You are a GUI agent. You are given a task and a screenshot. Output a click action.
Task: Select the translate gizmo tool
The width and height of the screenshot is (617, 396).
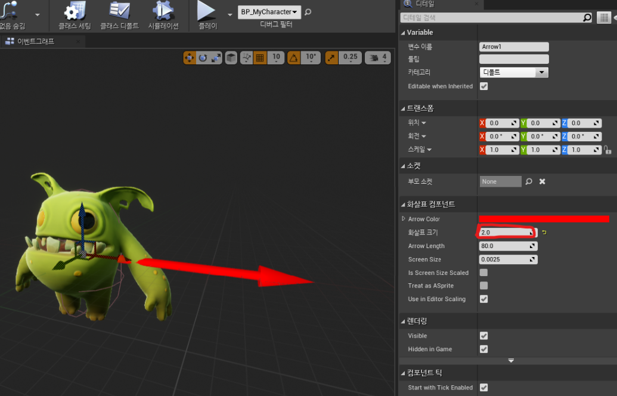189,58
